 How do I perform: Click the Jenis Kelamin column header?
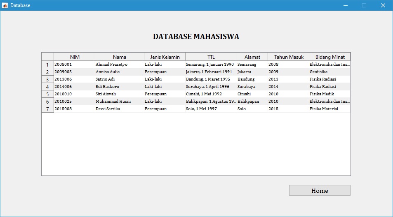165,57
